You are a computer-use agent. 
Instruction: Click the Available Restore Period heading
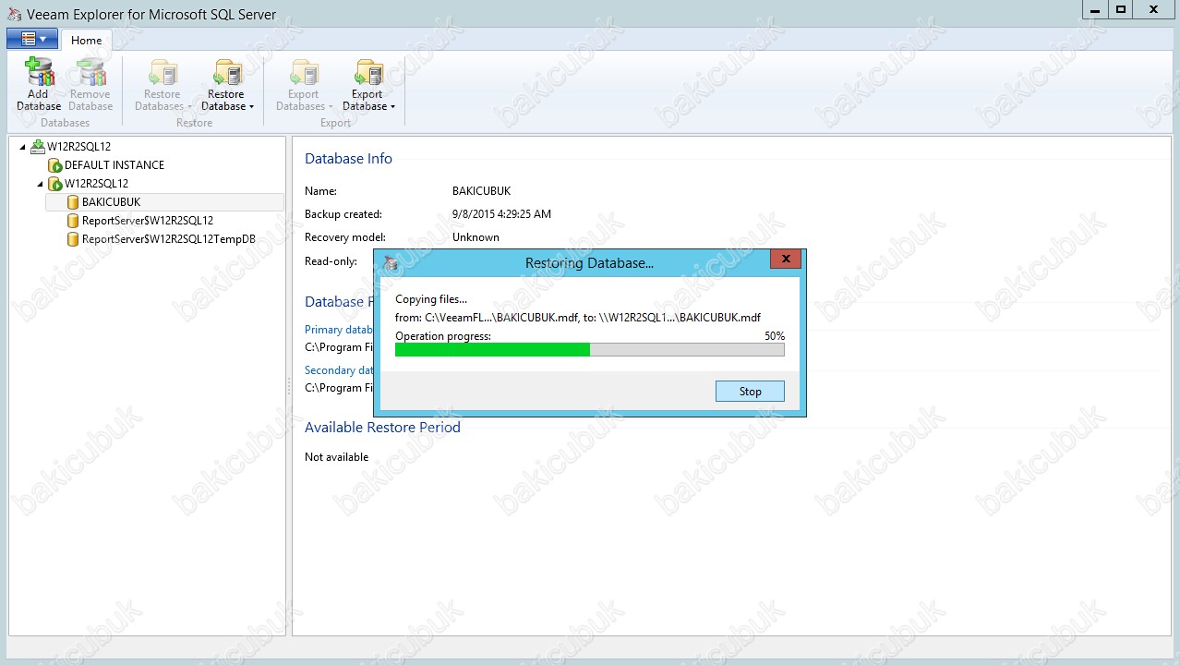[x=382, y=428]
